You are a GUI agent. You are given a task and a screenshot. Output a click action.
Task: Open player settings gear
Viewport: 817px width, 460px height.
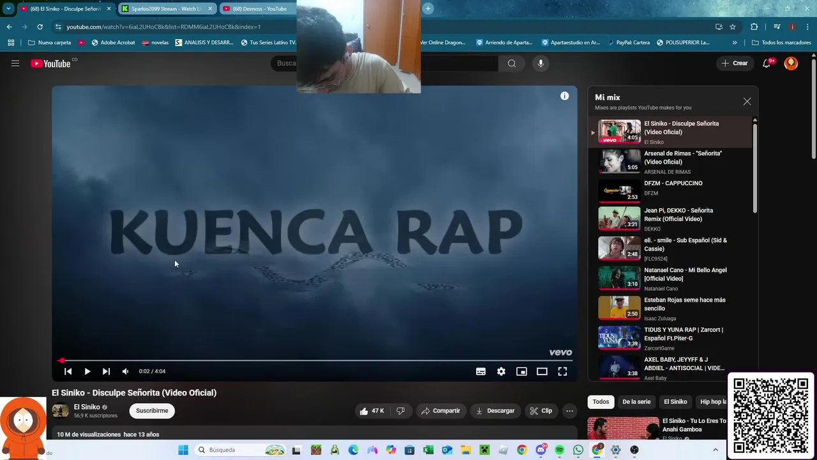pos(501,371)
